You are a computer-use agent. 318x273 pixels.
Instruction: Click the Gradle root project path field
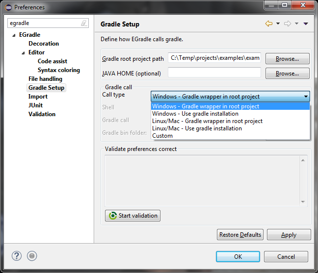tap(214, 58)
